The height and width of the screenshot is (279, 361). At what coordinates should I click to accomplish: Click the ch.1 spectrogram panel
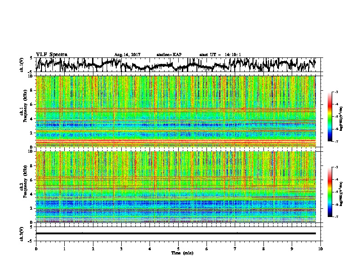point(176,111)
